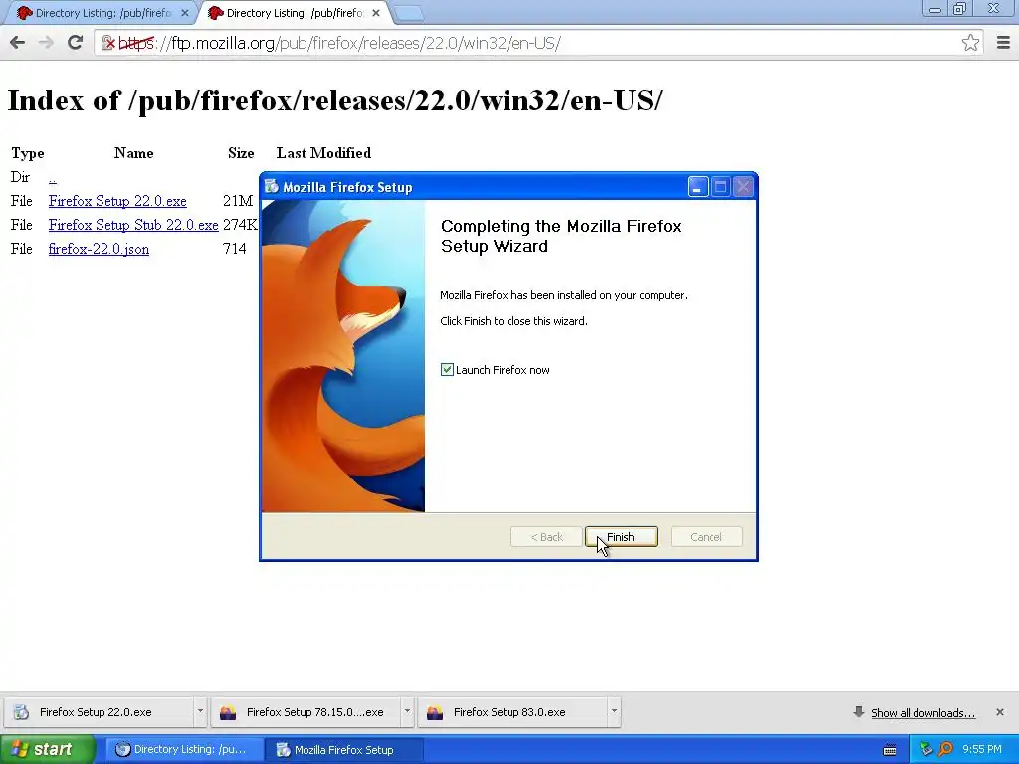Expand Firefox Setup 83.0.exe download options arrow
The width and height of the screenshot is (1019, 764).
[x=614, y=712]
